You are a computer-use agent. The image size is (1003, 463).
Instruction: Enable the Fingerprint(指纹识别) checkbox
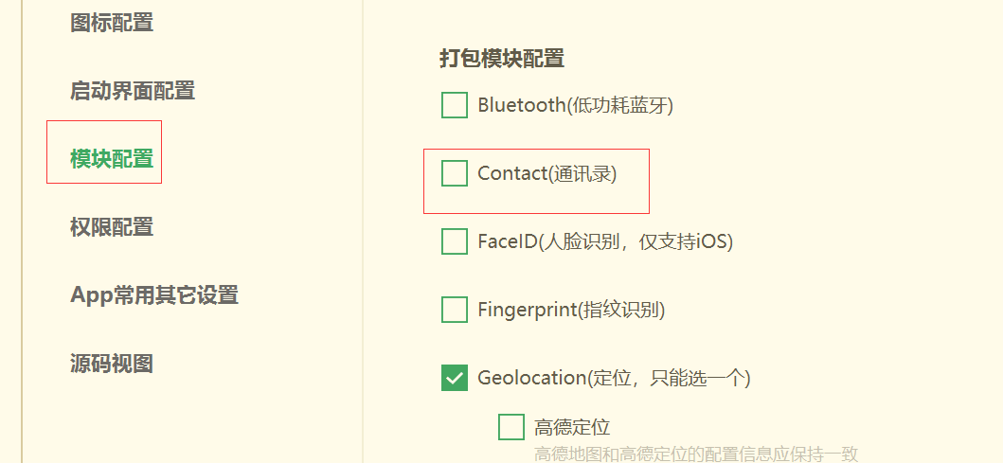tap(455, 310)
